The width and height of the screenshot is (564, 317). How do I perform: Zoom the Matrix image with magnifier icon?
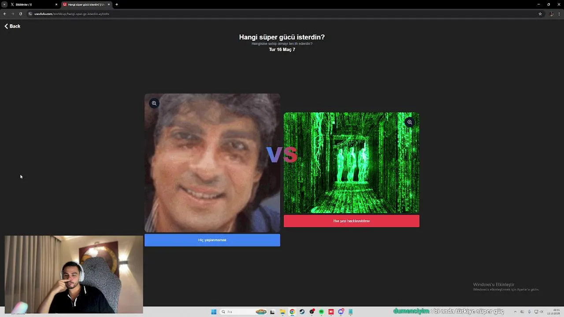(410, 122)
